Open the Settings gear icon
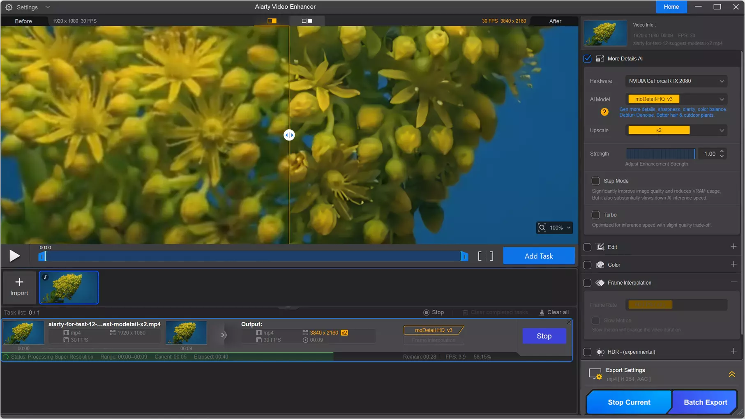 pos(9,7)
